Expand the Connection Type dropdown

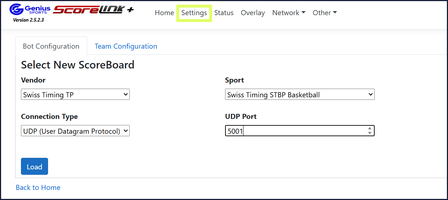(75, 131)
